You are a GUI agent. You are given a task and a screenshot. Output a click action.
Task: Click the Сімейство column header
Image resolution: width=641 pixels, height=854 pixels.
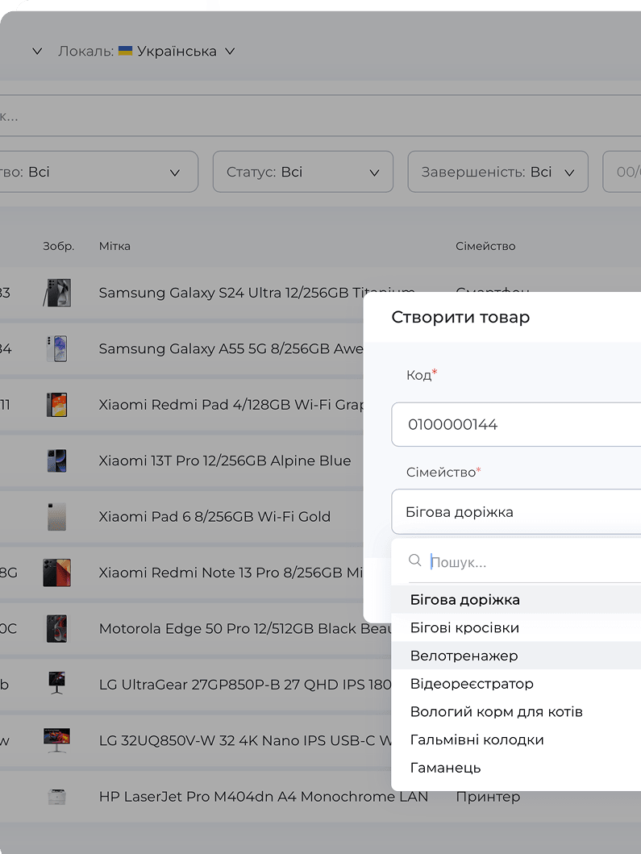(485, 246)
